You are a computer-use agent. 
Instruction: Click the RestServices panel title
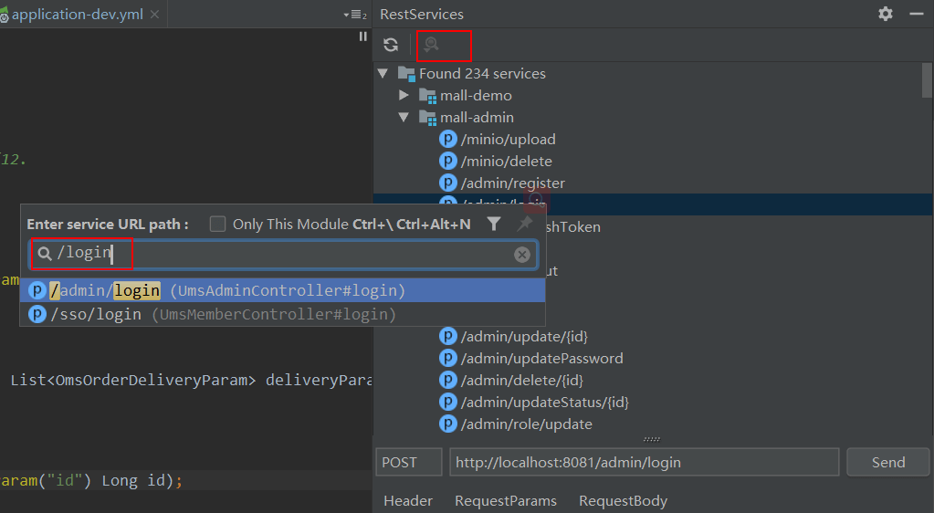pyautogui.click(x=422, y=15)
